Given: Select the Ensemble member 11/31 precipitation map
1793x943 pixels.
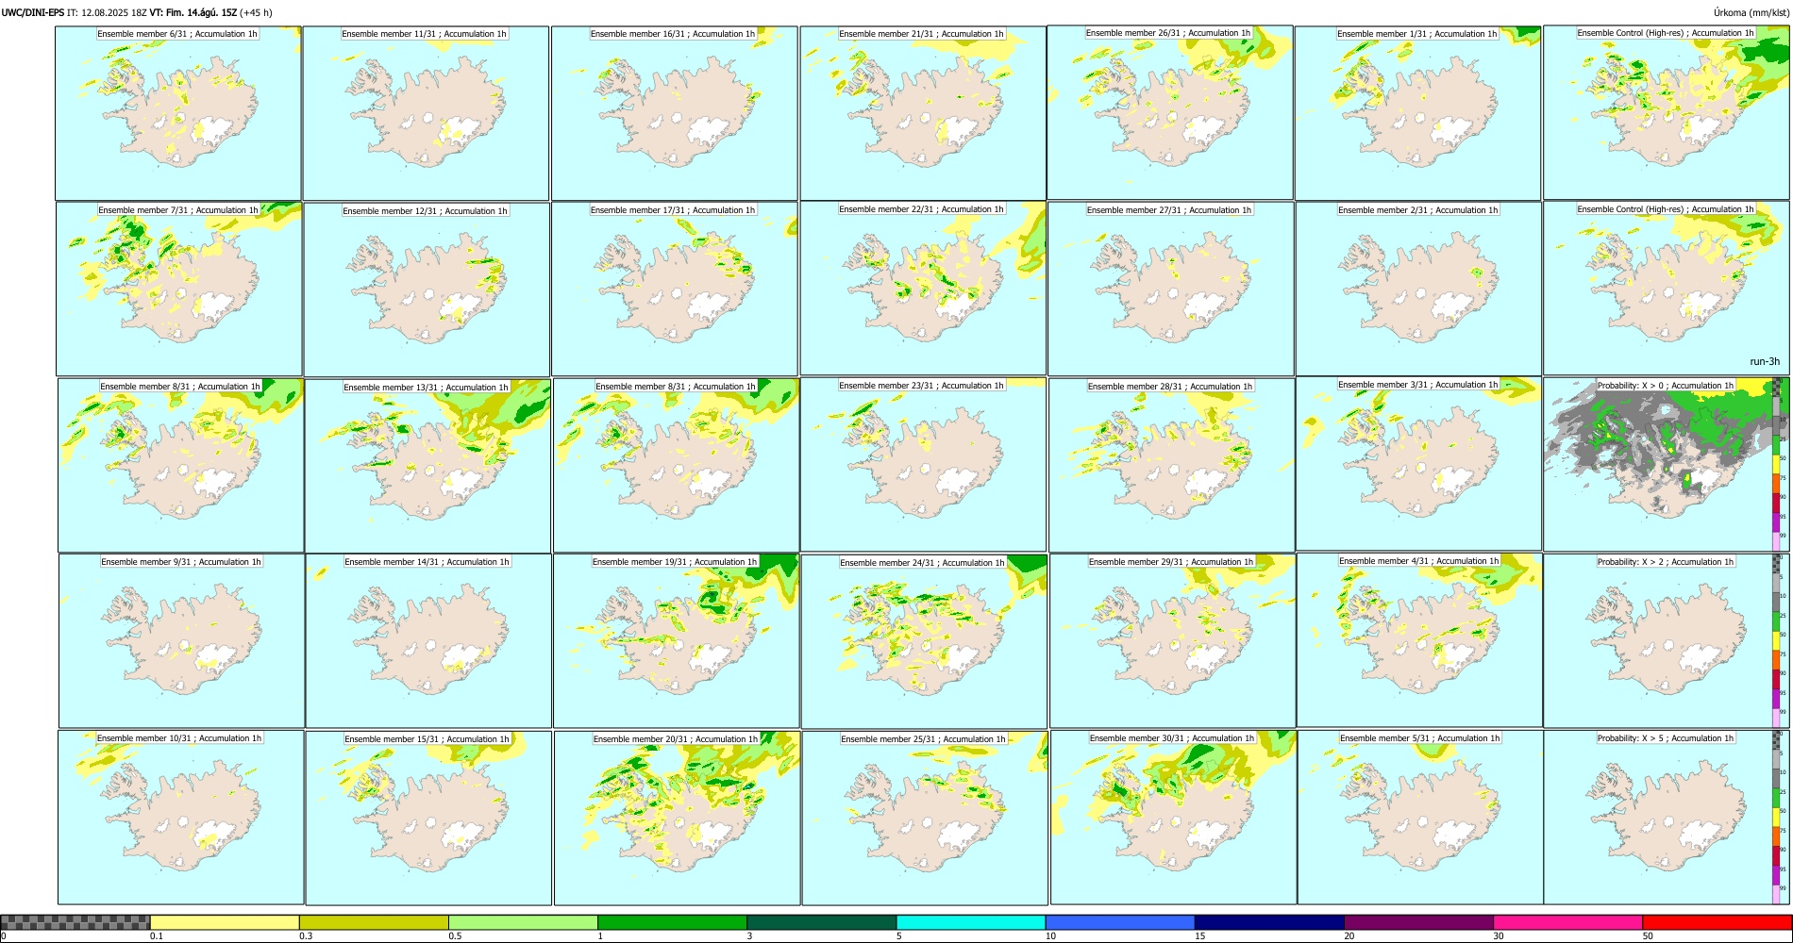Looking at the screenshot, I should pyautogui.click(x=426, y=113).
